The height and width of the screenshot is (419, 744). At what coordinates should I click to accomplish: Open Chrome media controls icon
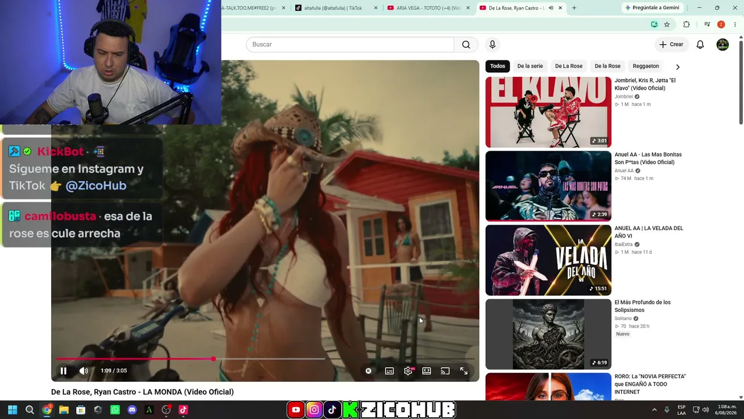[x=707, y=24]
